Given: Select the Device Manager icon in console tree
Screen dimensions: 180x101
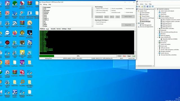Looking at the screenshot, I should pos(141,21).
